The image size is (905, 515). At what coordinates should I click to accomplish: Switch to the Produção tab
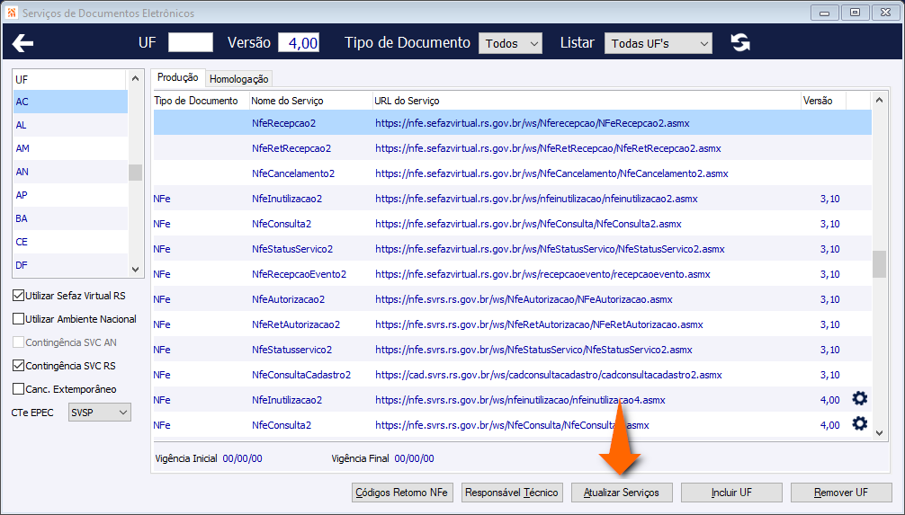[x=178, y=77]
